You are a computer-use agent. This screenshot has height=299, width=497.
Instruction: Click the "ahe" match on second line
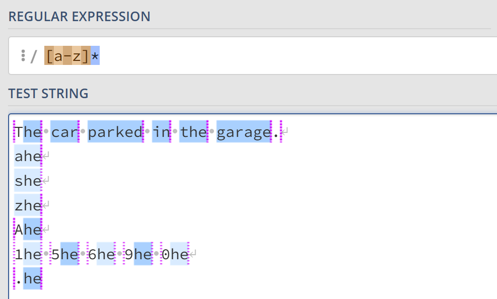28,156
